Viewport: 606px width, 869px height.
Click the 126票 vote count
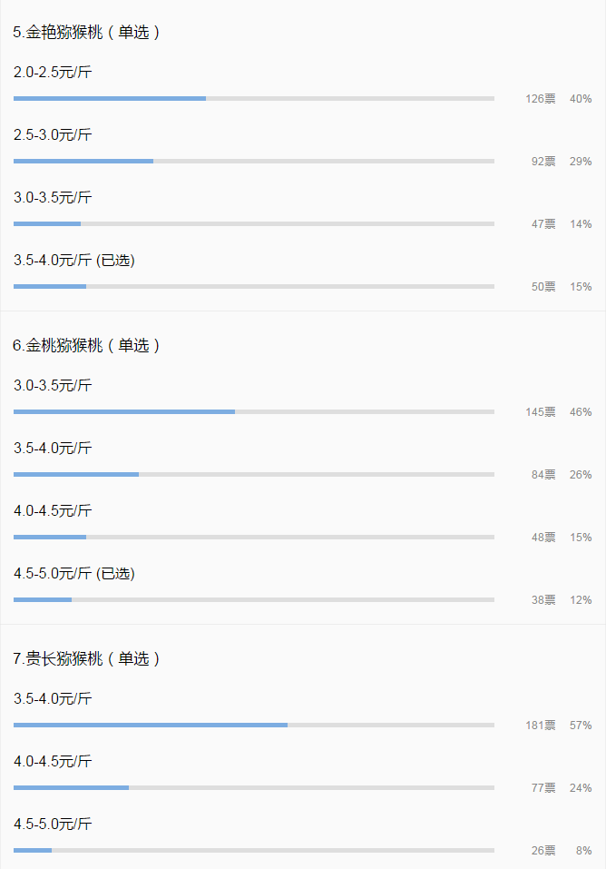coord(541,98)
